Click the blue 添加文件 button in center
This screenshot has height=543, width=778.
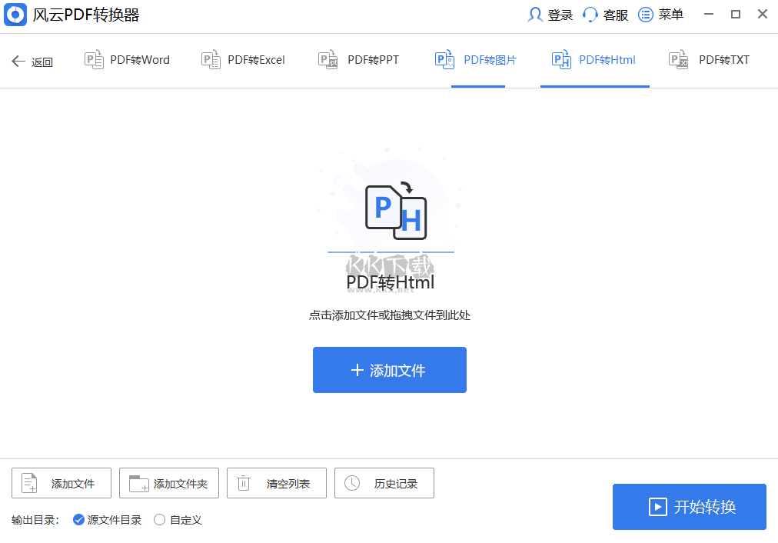click(389, 370)
